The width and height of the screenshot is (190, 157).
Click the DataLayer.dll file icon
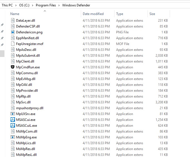pos(13,20)
